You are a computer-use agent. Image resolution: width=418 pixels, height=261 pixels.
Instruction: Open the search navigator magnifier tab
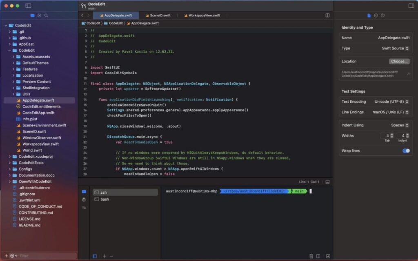pos(46,15)
